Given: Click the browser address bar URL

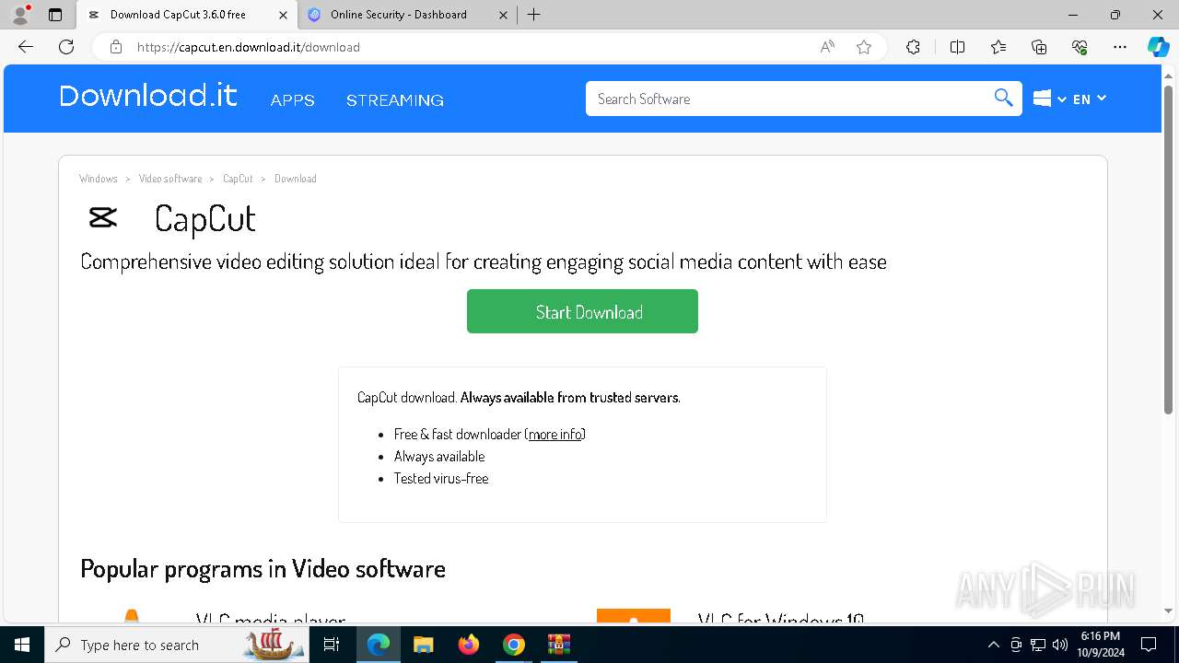Looking at the screenshot, I should tap(249, 47).
